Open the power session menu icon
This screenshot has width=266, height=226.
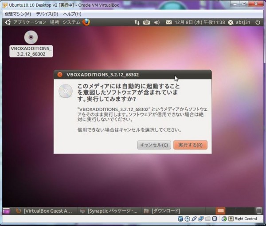[x=258, y=22]
